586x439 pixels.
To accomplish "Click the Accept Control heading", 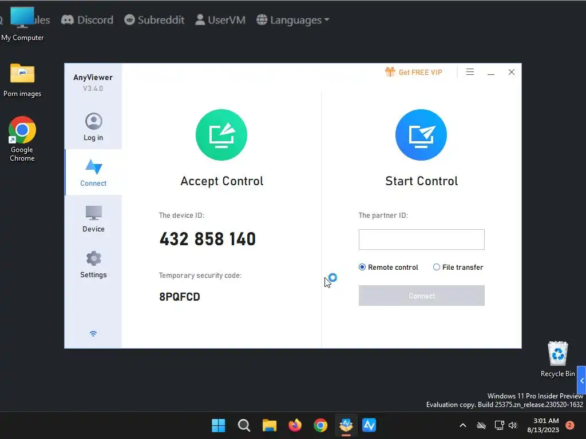I will click(x=222, y=181).
